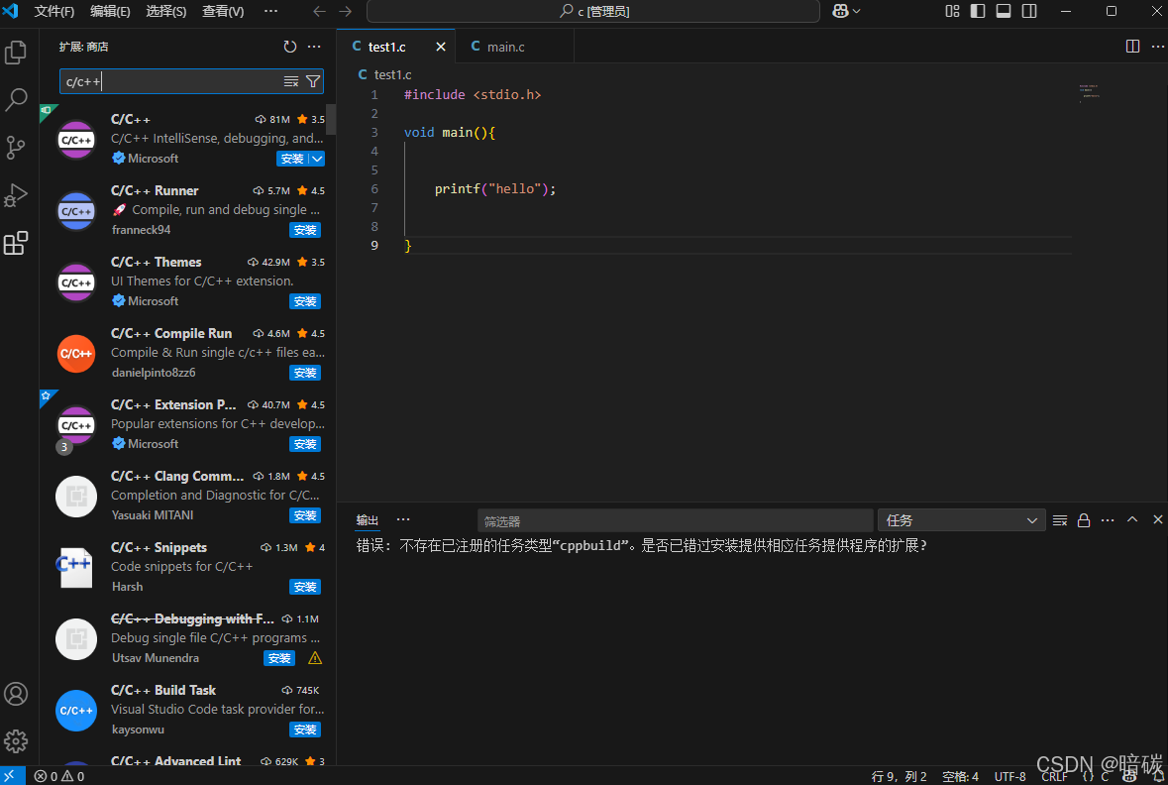Open Copilot dropdown chevron

857,11
